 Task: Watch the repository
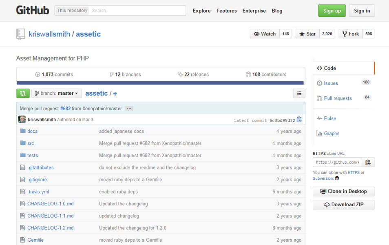(265, 34)
